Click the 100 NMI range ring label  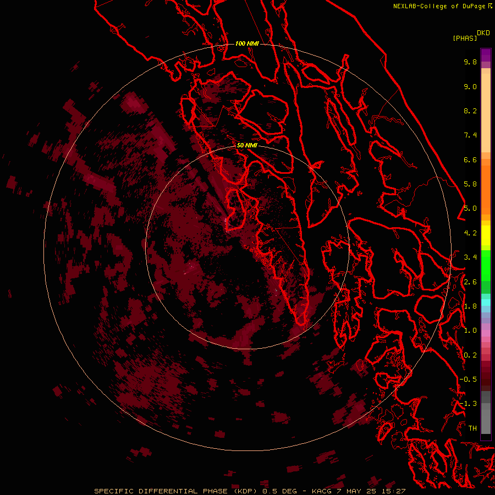point(247,43)
